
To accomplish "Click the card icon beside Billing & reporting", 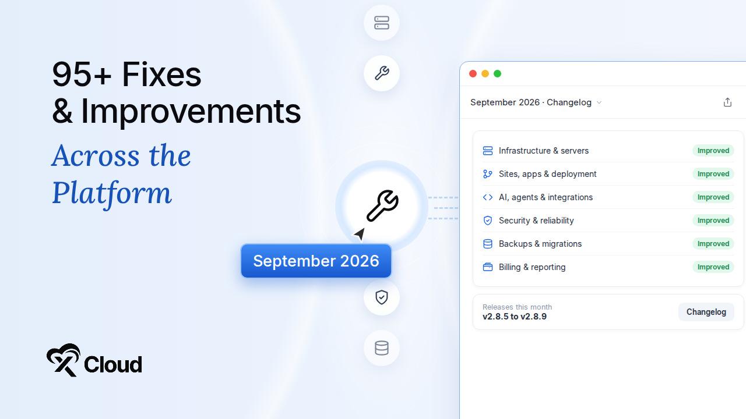I will [x=488, y=267].
